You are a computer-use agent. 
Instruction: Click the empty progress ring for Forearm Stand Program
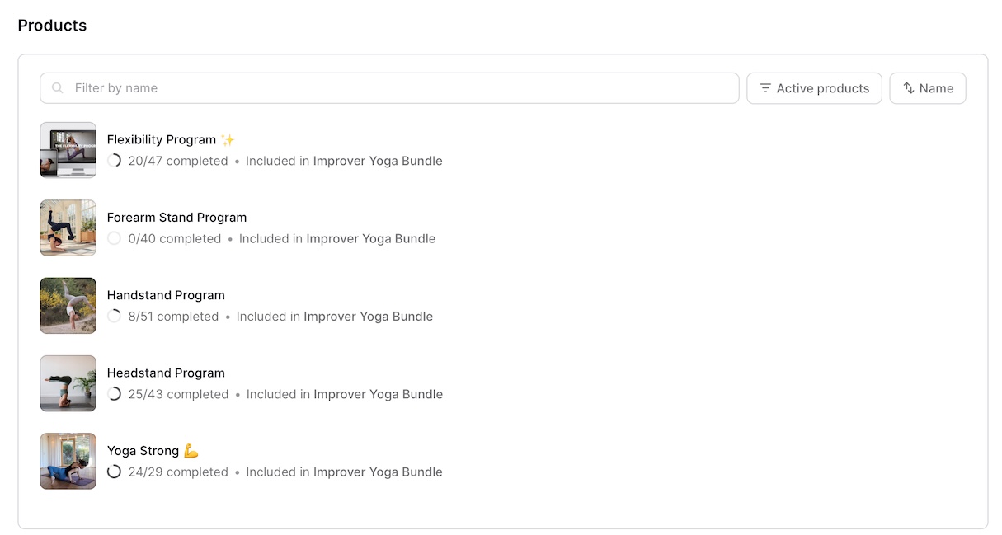click(x=115, y=239)
